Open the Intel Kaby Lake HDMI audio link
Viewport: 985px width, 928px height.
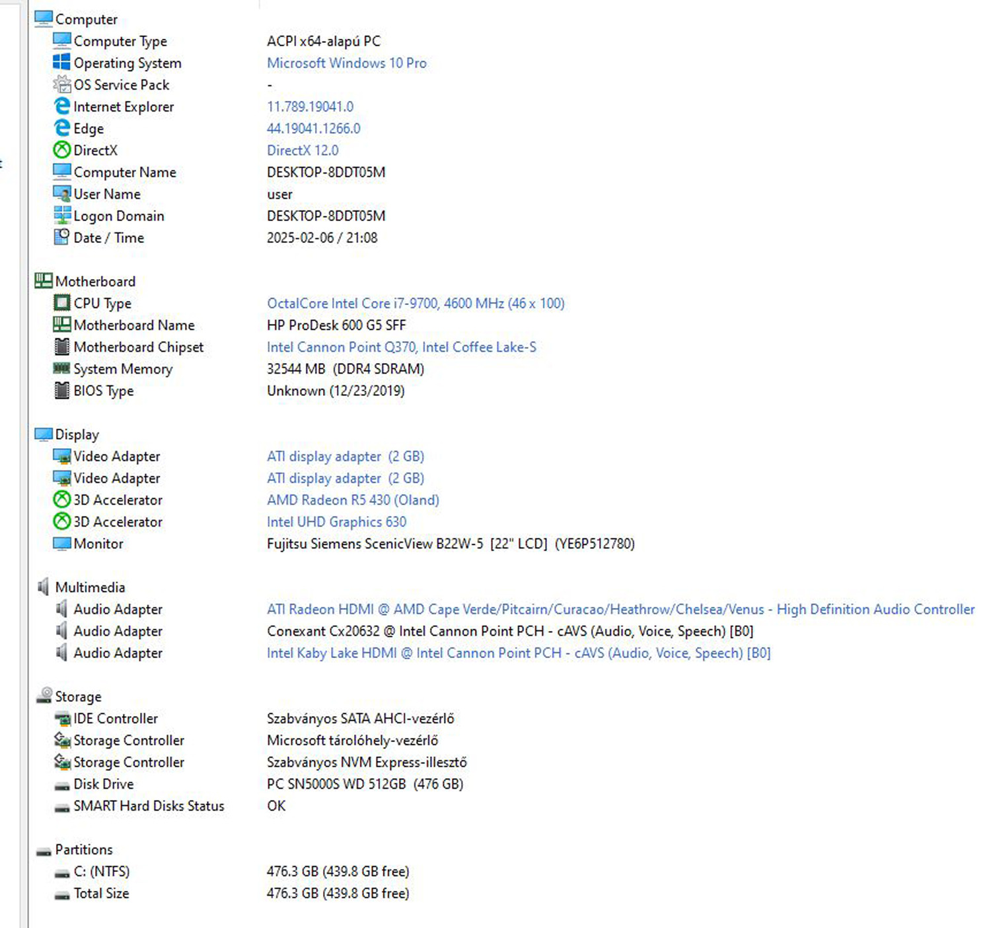[x=519, y=652]
